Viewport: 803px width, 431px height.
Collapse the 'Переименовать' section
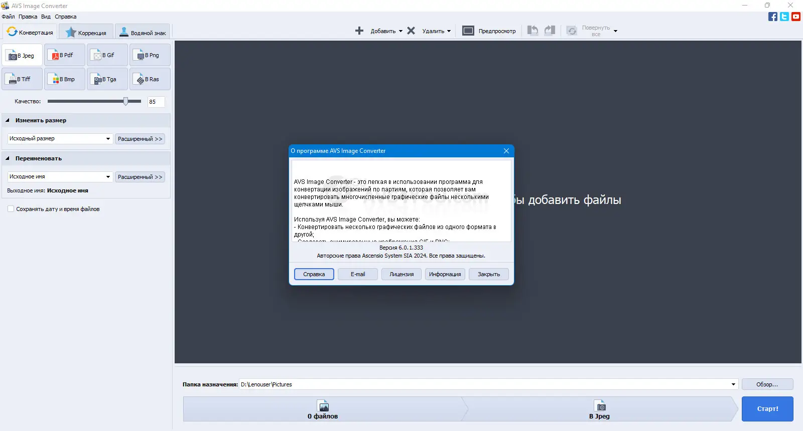pyautogui.click(x=8, y=158)
